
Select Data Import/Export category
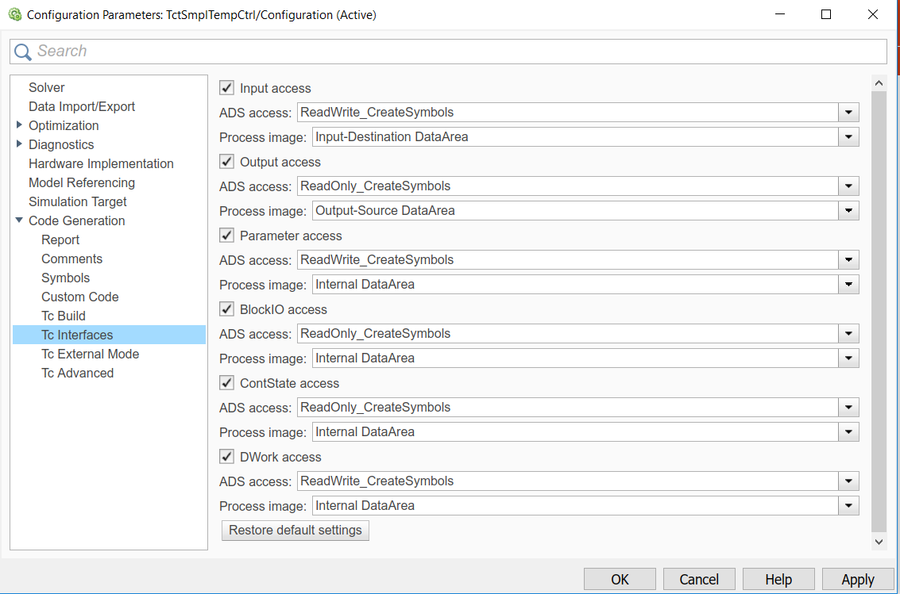[x=82, y=106]
